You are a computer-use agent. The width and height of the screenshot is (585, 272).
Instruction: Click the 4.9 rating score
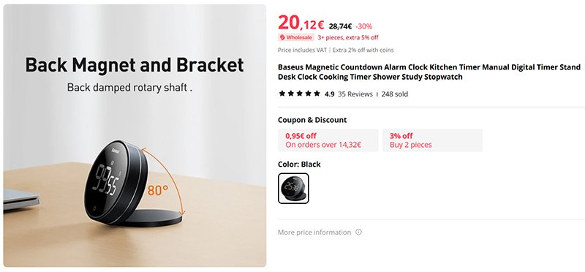point(330,94)
